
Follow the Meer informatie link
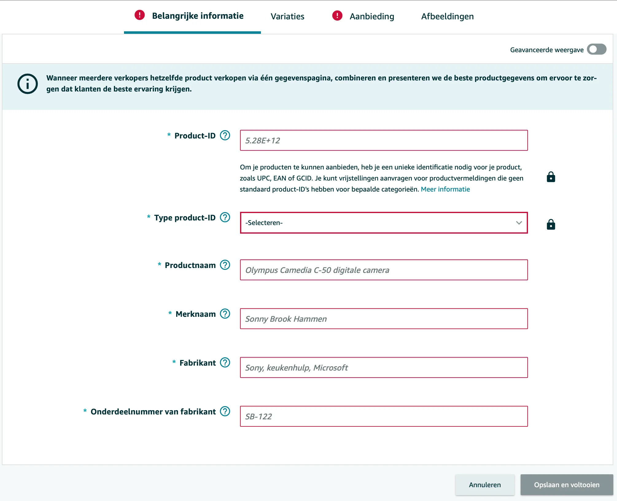pyautogui.click(x=445, y=189)
